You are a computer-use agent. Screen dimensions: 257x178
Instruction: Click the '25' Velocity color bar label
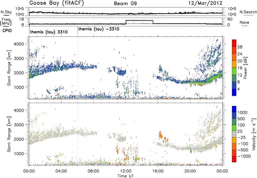pyautogui.click(x=240, y=131)
